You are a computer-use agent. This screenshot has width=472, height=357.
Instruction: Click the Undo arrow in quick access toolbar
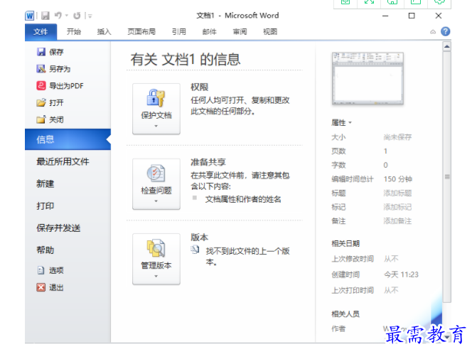tap(58, 16)
